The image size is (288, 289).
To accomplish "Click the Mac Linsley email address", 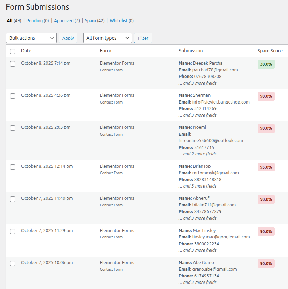I will [x=221, y=237].
